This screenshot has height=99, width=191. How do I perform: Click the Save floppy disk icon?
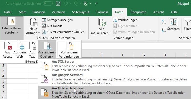pos(58,4)
